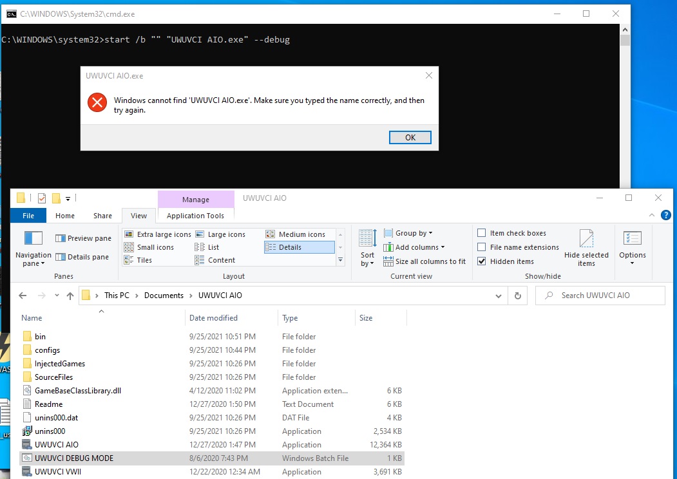Click Size all columns to fit
Image resolution: width=677 pixels, height=479 pixels.
click(x=425, y=261)
